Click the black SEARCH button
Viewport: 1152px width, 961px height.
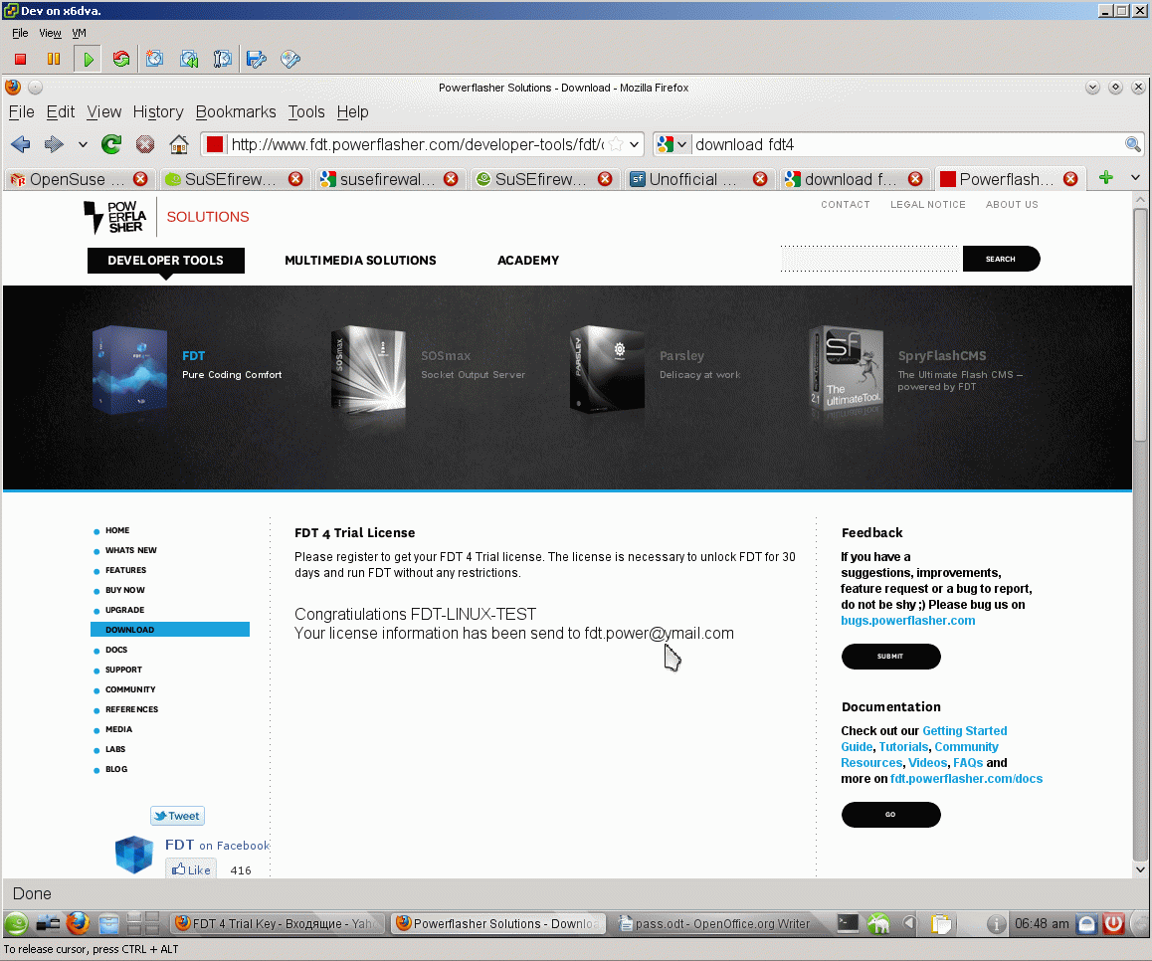pos(1001,259)
